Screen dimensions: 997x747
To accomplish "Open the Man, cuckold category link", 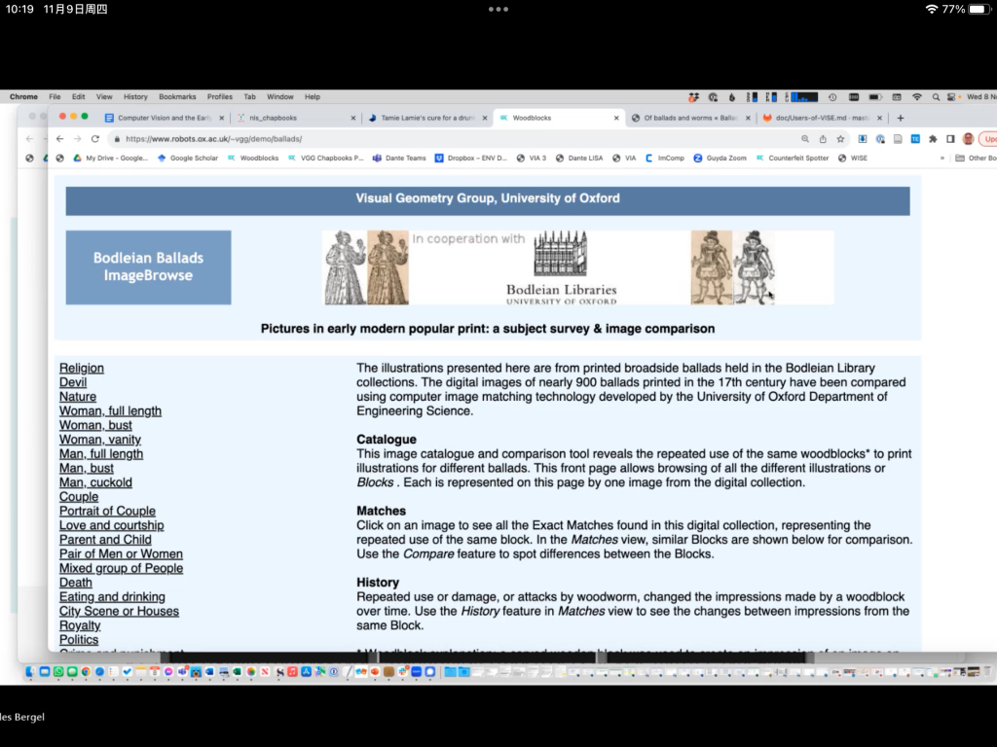I will pyautogui.click(x=95, y=482).
